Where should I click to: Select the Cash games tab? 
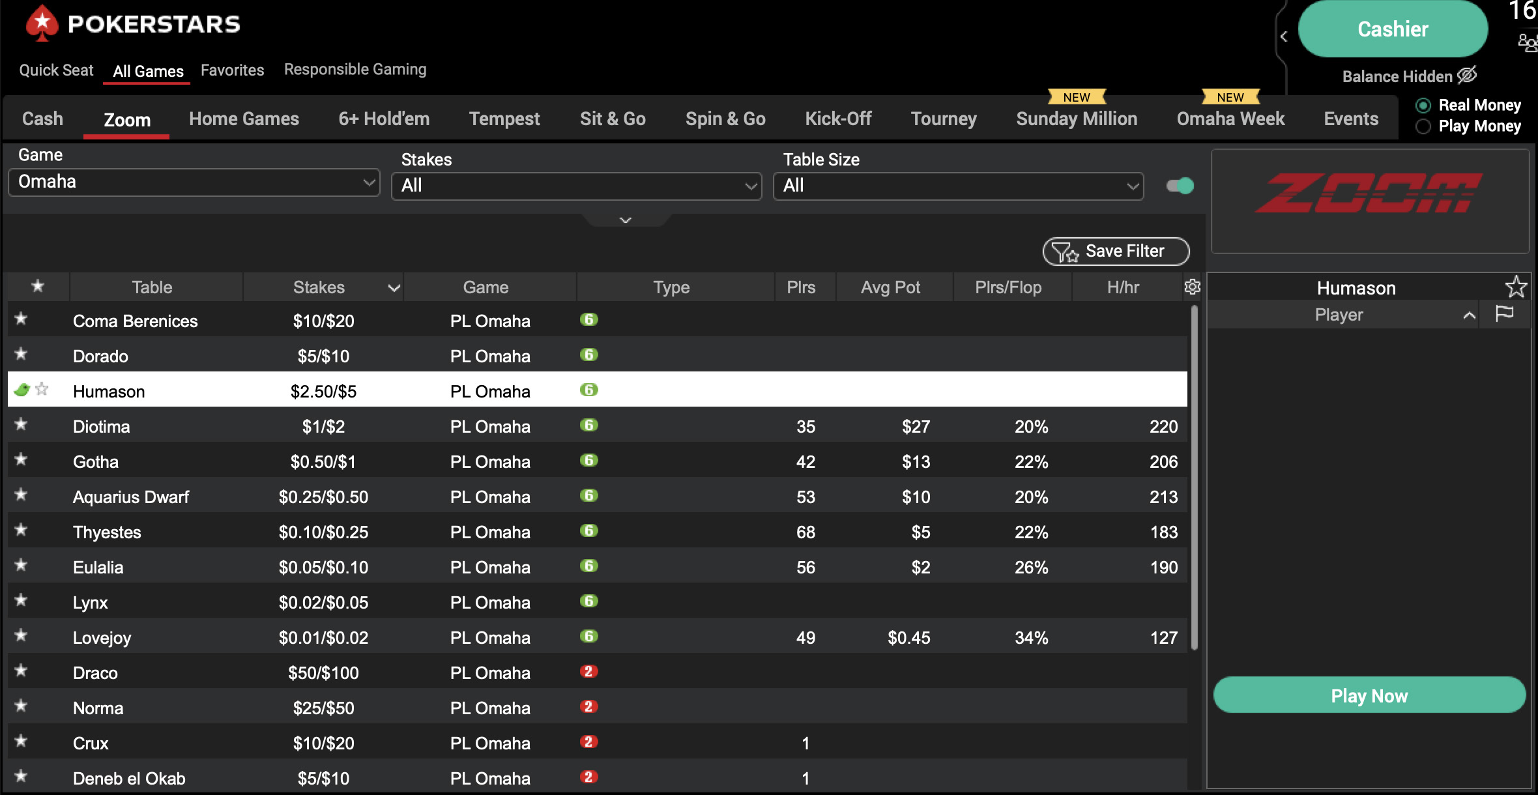[42, 119]
